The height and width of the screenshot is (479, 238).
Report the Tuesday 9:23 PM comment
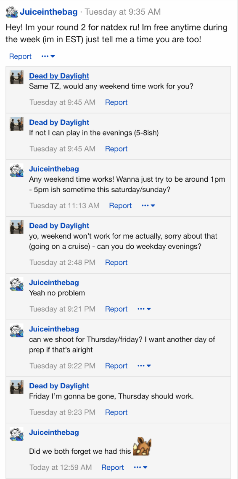116,412
